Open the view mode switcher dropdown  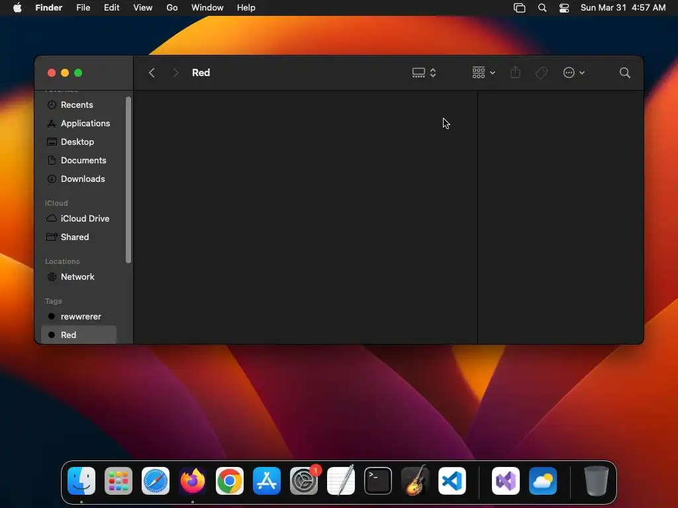[424, 73]
